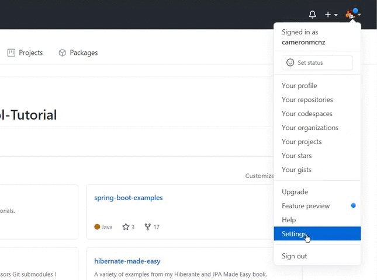
Task: Click Help in the dropdown menu
Action: [289, 220]
